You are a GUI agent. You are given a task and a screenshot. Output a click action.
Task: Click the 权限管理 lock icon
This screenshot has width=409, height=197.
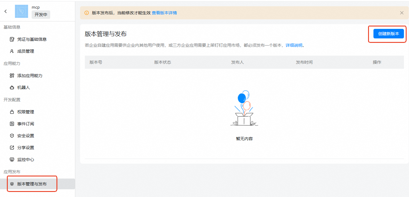click(x=12, y=112)
